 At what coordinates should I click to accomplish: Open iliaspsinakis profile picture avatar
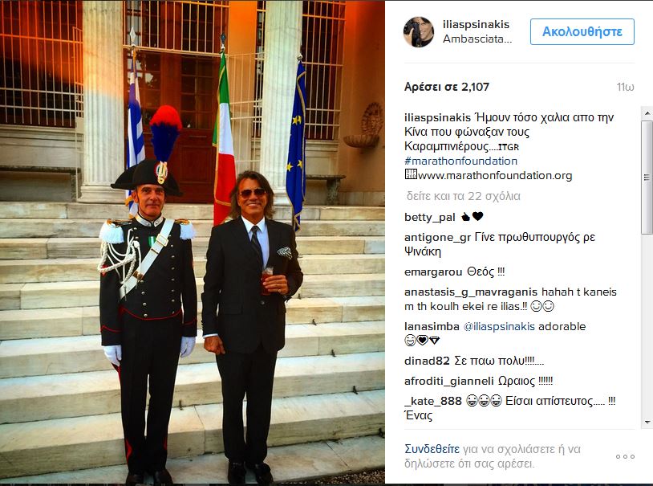tap(419, 32)
